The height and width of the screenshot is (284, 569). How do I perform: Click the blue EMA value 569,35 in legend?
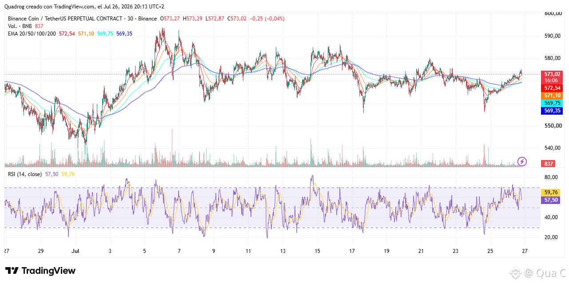pos(124,34)
